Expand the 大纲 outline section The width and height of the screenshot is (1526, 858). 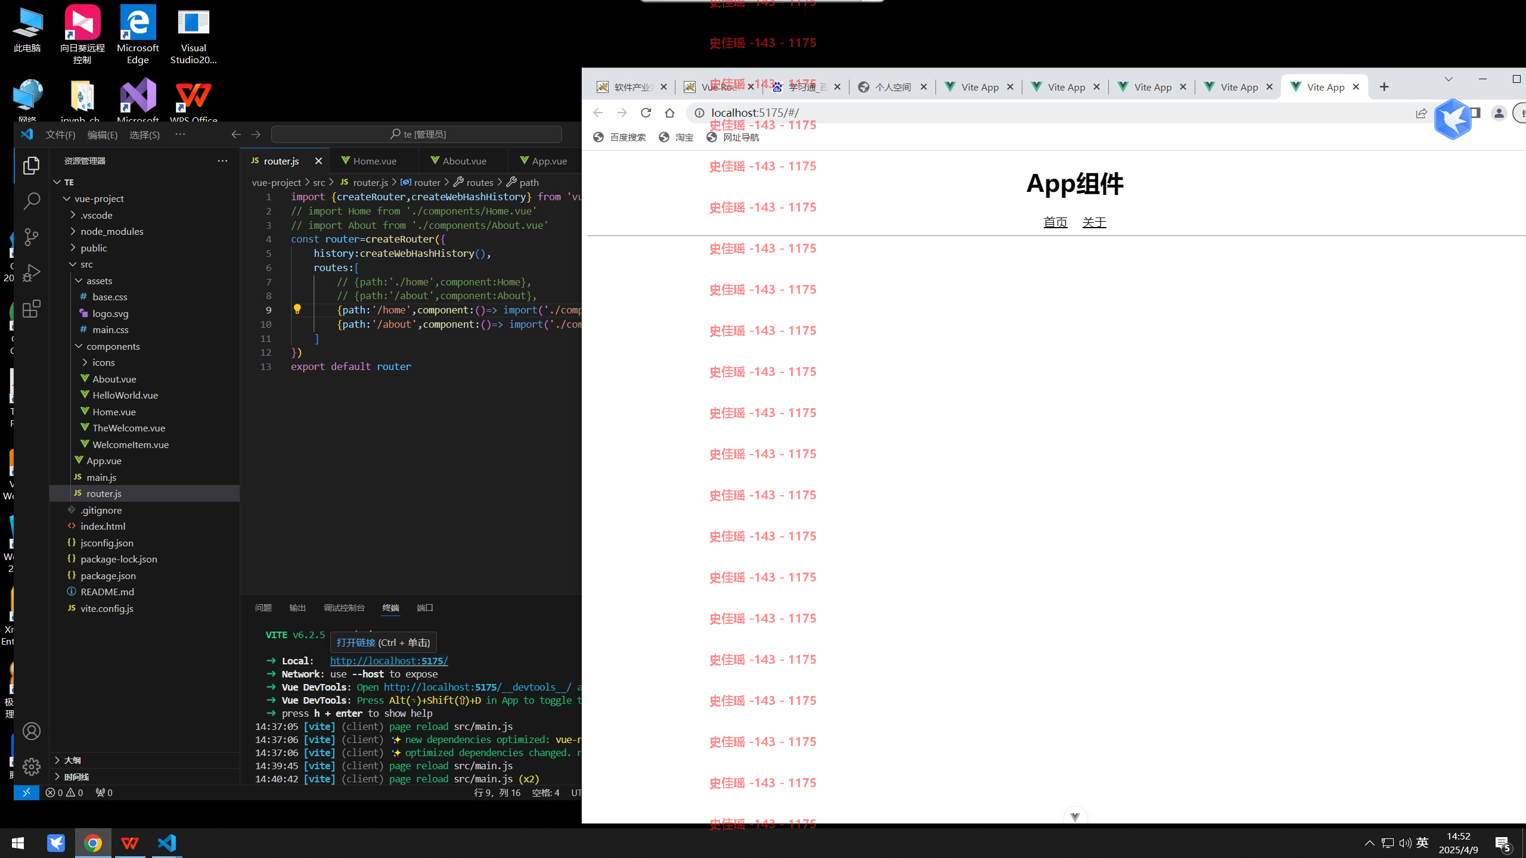(x=72, y=760)
